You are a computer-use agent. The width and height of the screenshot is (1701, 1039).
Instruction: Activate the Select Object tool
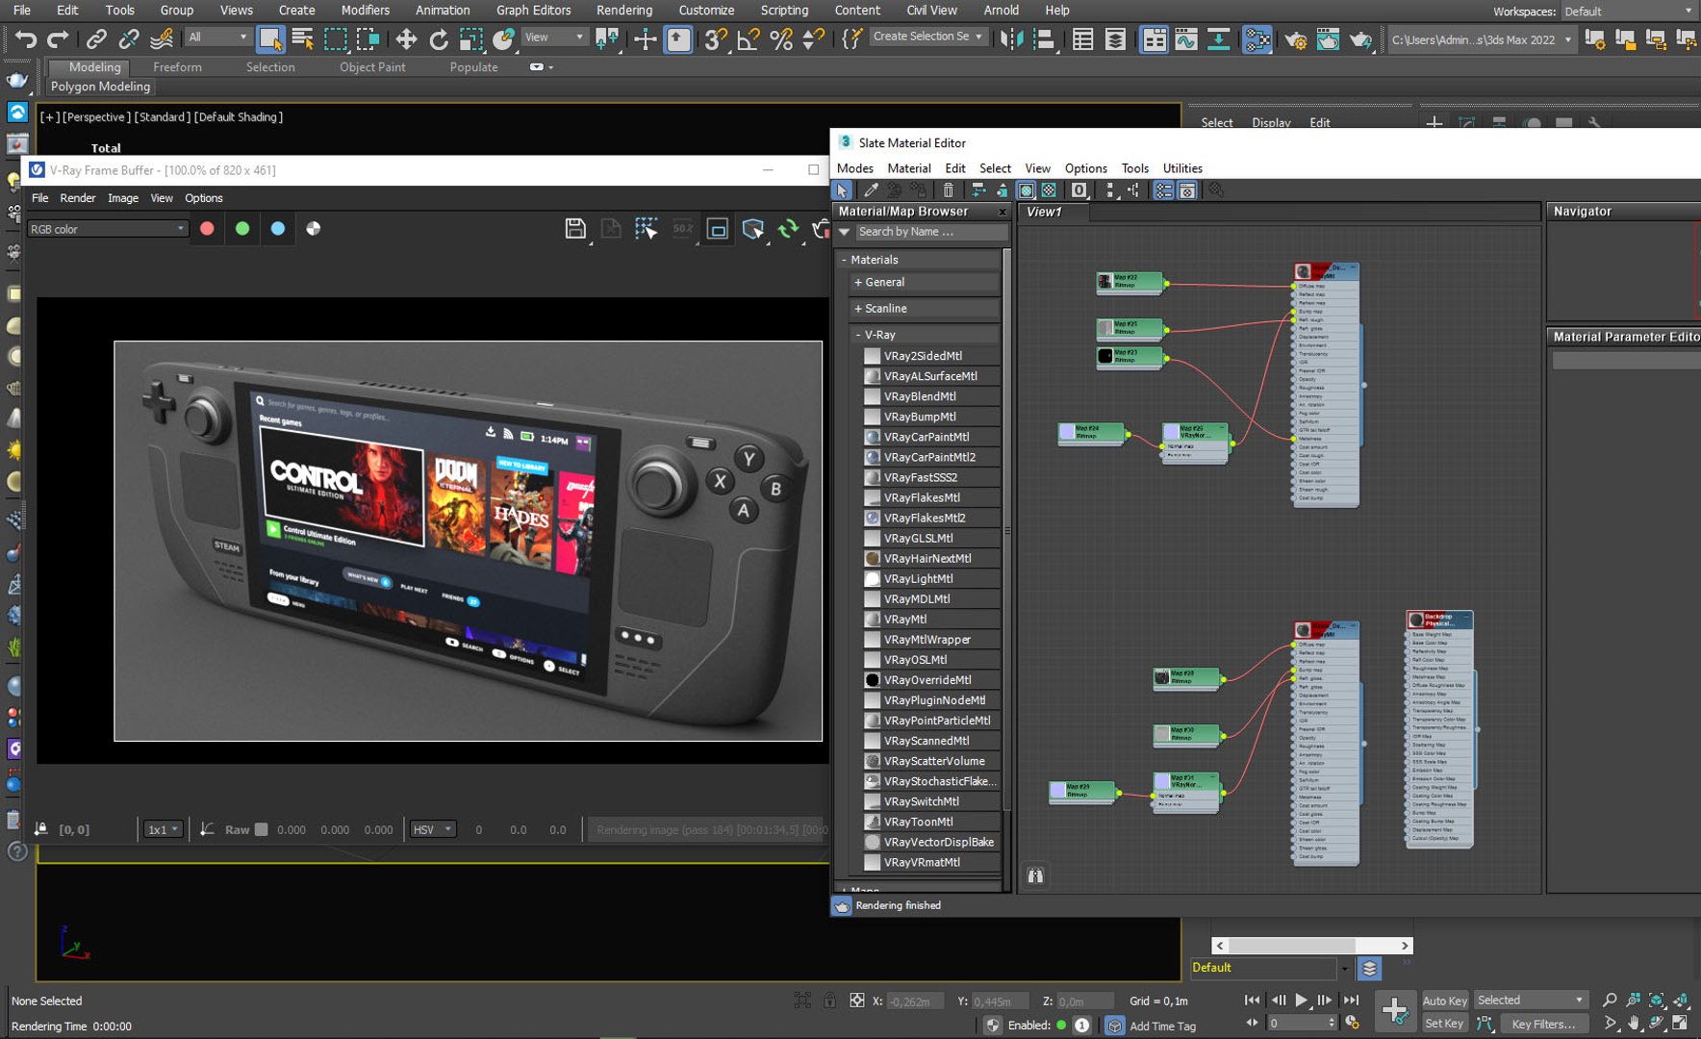(270, 38)
